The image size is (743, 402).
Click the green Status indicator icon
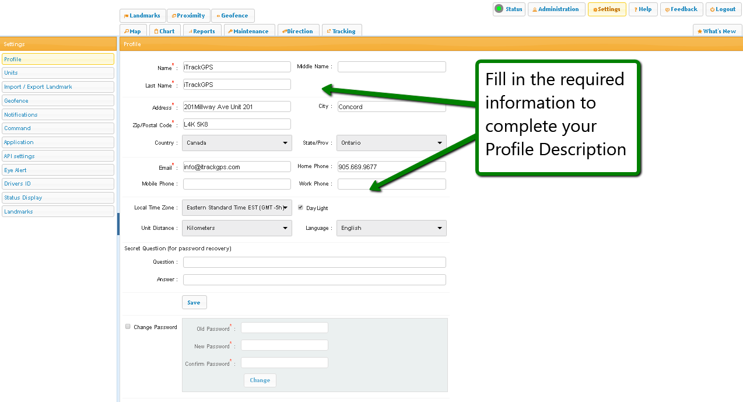499,9
